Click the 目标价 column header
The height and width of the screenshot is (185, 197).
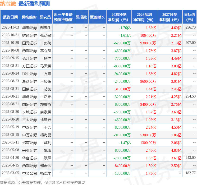pos(190,17)
